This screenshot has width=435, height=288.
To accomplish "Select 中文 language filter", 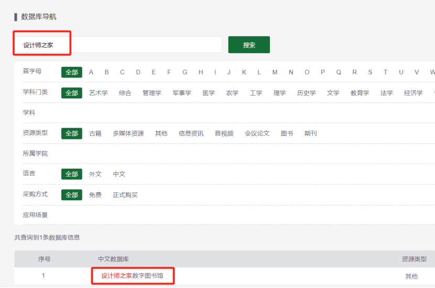I will (119, 174).
